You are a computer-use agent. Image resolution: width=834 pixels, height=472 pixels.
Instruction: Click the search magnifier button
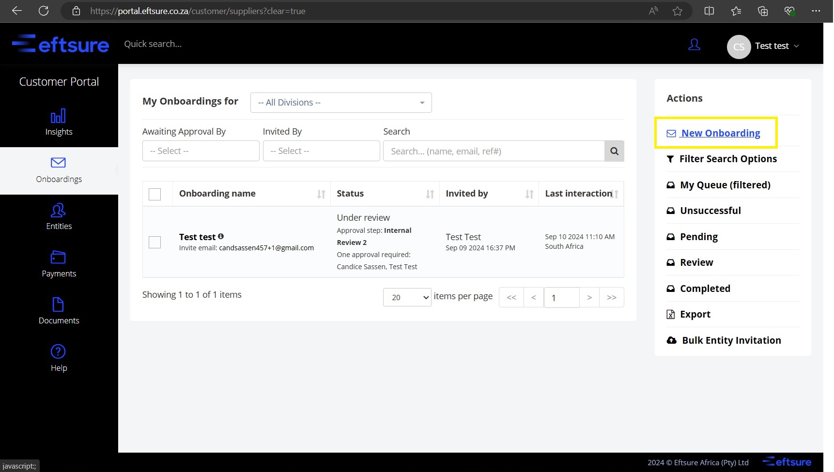(614, 151)
